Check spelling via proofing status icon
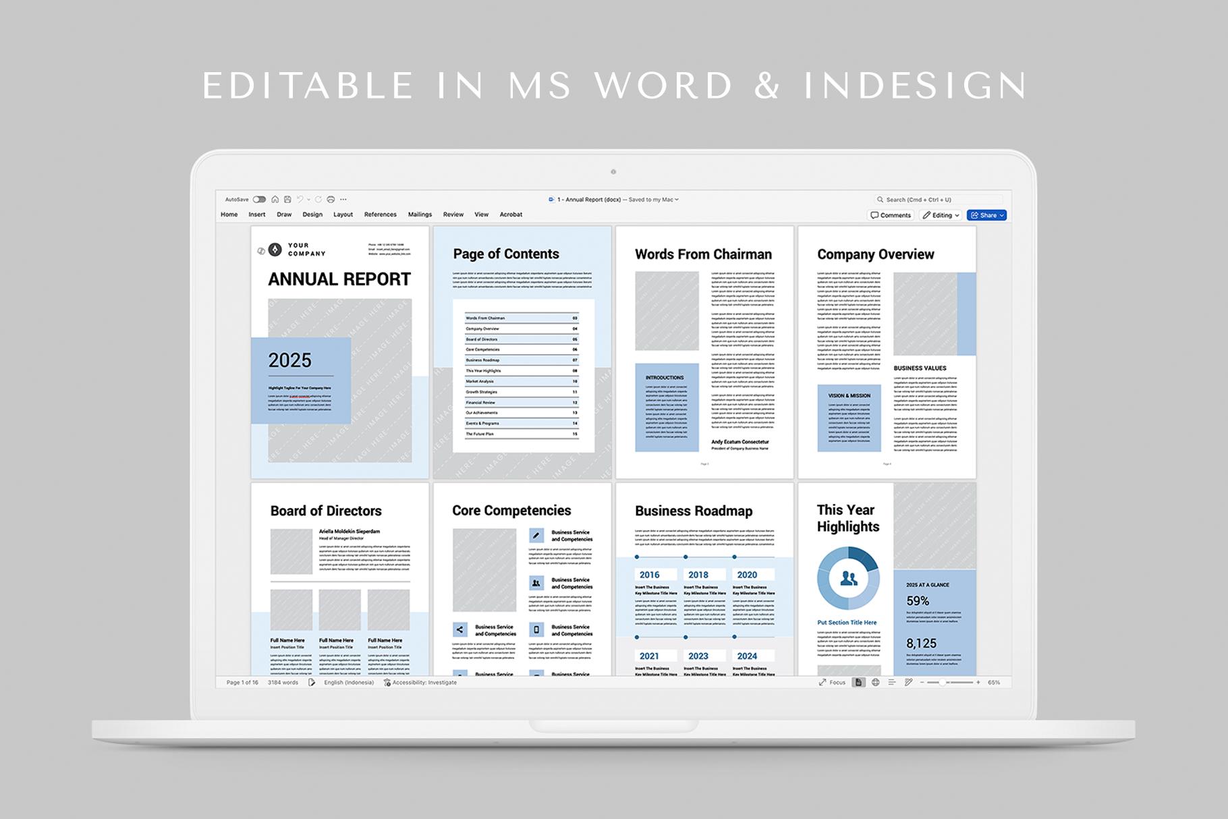The height and width of the screenshot is (819, 1228). tap(311, 682)
